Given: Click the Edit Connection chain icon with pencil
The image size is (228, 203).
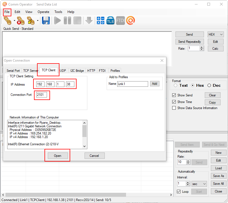Looking at the screenshot, I should [x=31, y=20].
